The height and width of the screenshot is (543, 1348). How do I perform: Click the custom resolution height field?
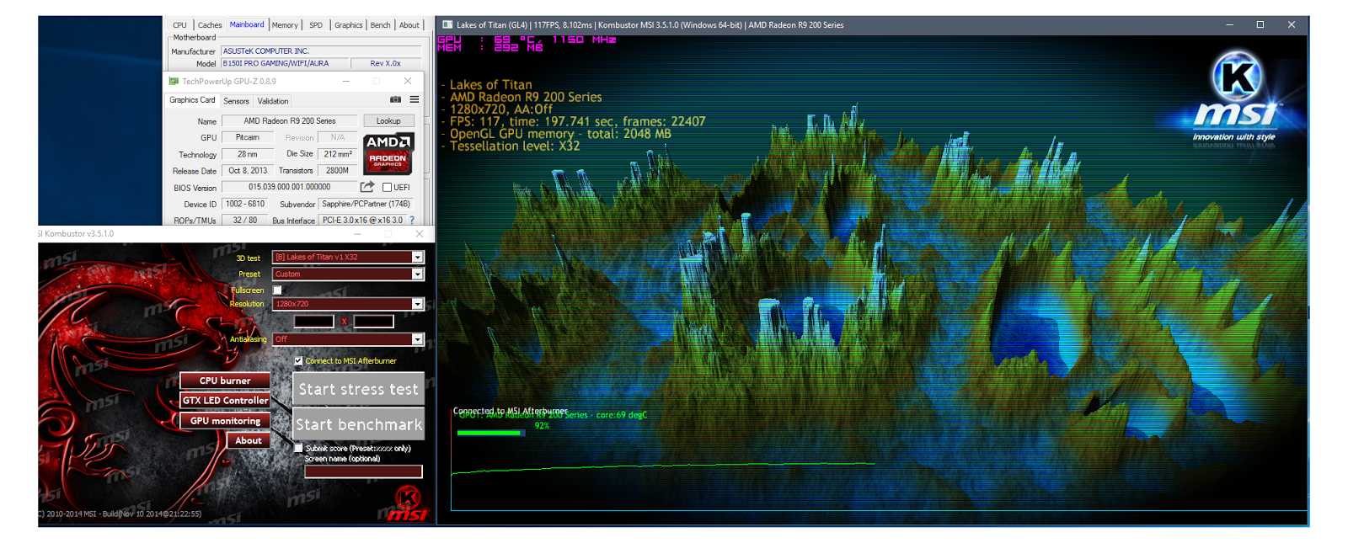(374, 321)
